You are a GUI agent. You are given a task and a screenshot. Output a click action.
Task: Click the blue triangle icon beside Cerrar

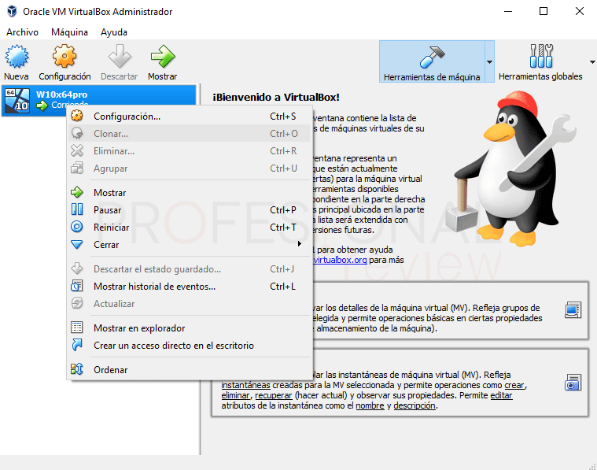click(77, 244)
